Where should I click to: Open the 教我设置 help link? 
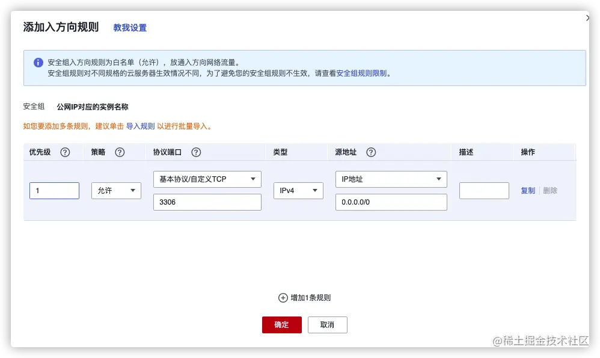coord(130,28)
